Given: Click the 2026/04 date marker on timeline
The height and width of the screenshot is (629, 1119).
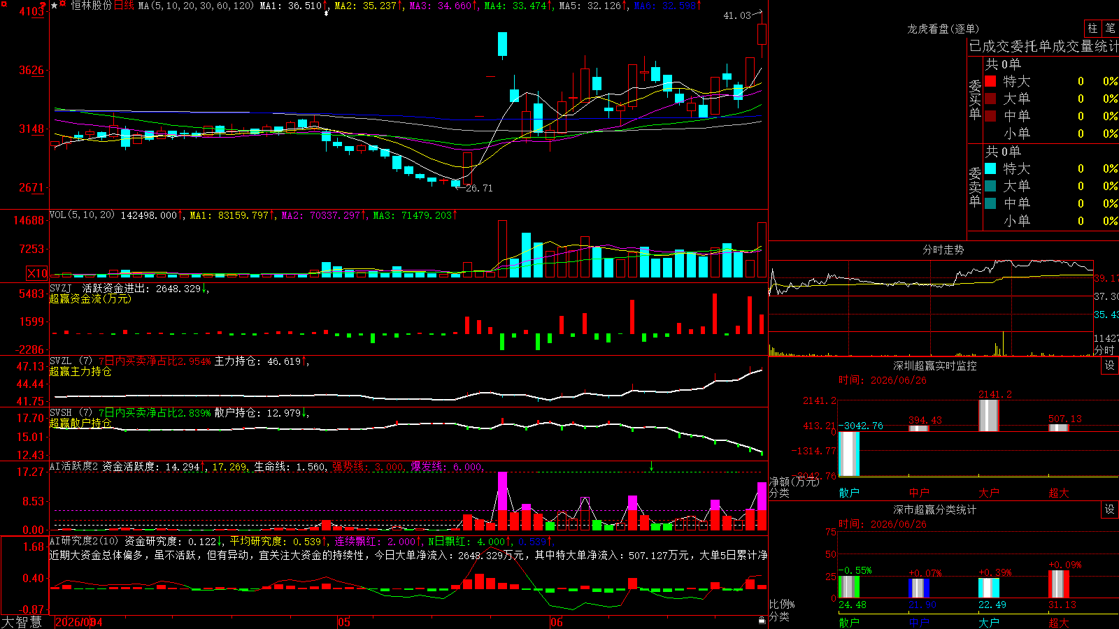Looking at the screenshot, I should (x=79, y=622).
